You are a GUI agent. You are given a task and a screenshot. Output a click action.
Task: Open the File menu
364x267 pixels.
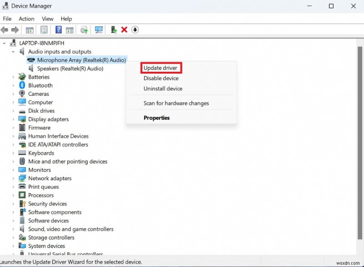[7, 19]
